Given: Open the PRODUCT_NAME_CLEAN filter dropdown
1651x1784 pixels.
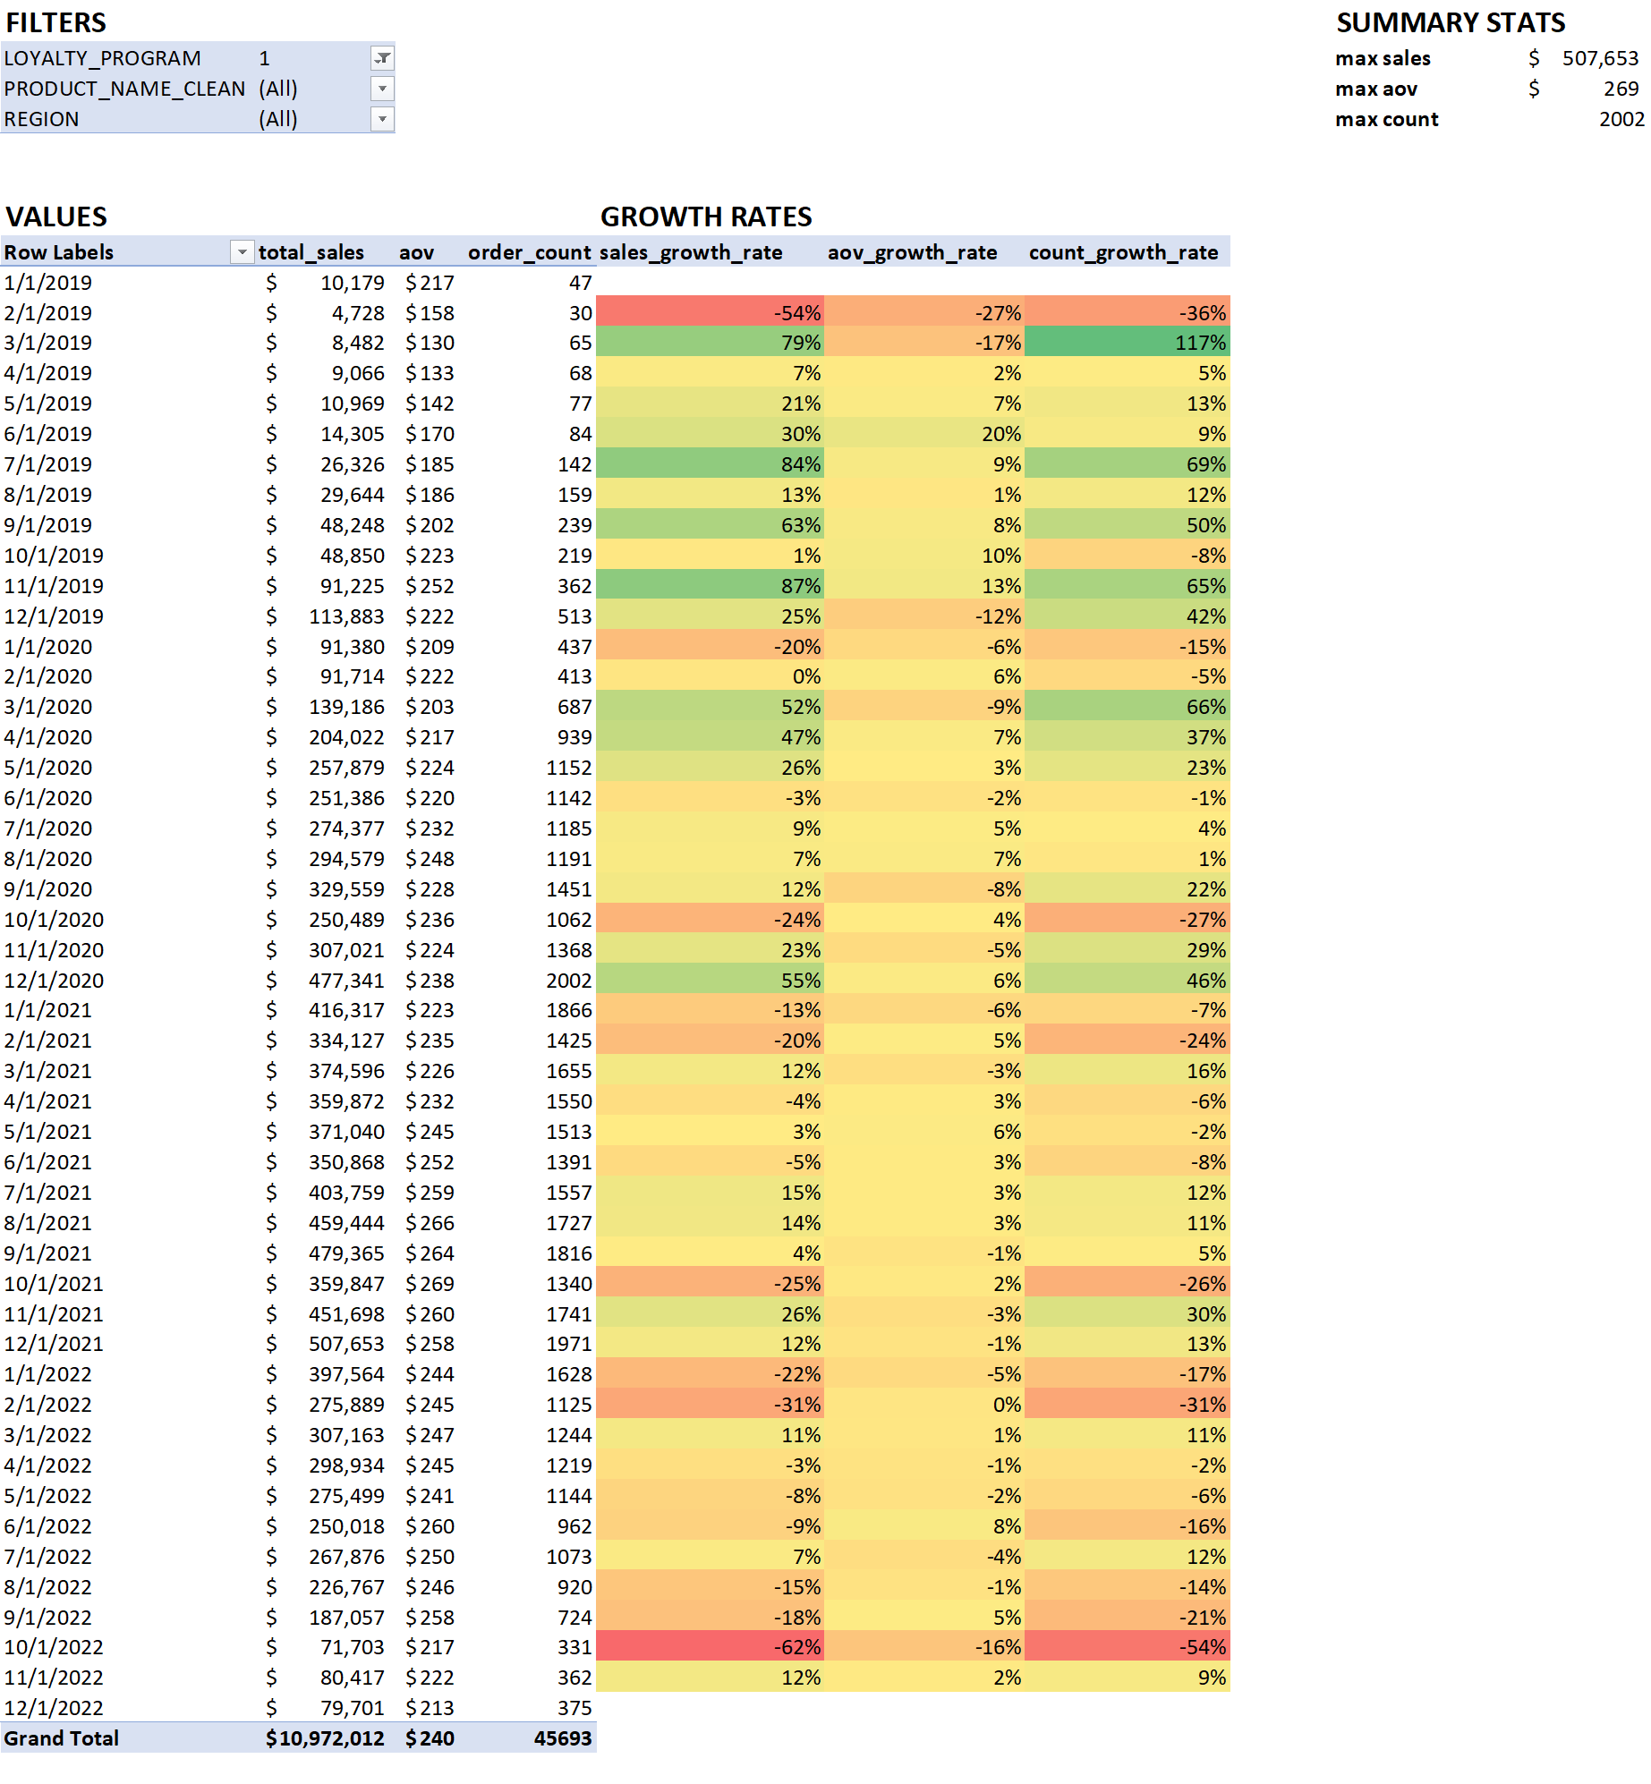Looking at the screenshot, I should (383, 89).
